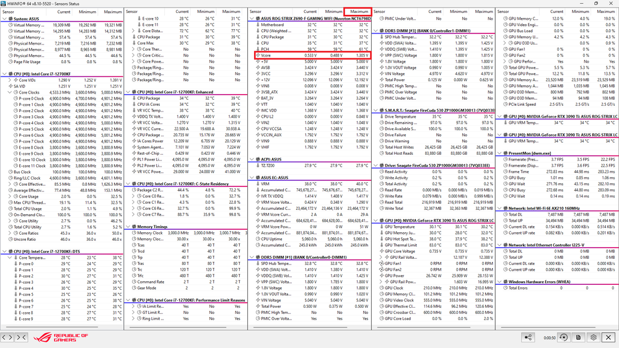The image size is (619, 348).
Task: Expand the Core Dista... row
Action: coord(133,31)
